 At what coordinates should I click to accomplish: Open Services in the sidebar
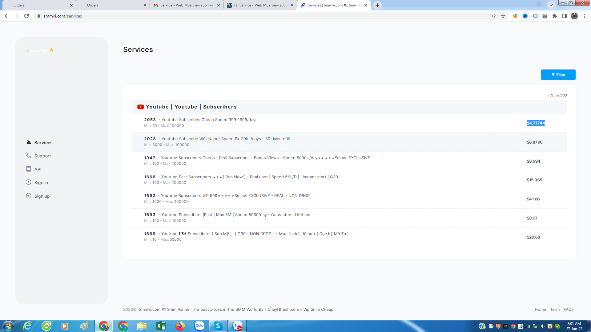click(43, 143)
